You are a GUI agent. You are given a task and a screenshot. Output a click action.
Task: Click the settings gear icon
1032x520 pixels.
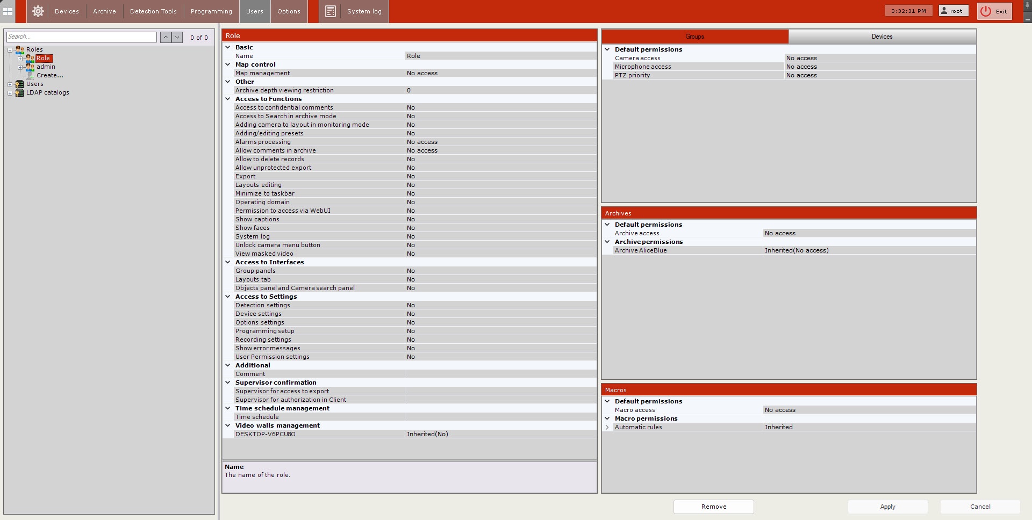(x=38, y=11)
